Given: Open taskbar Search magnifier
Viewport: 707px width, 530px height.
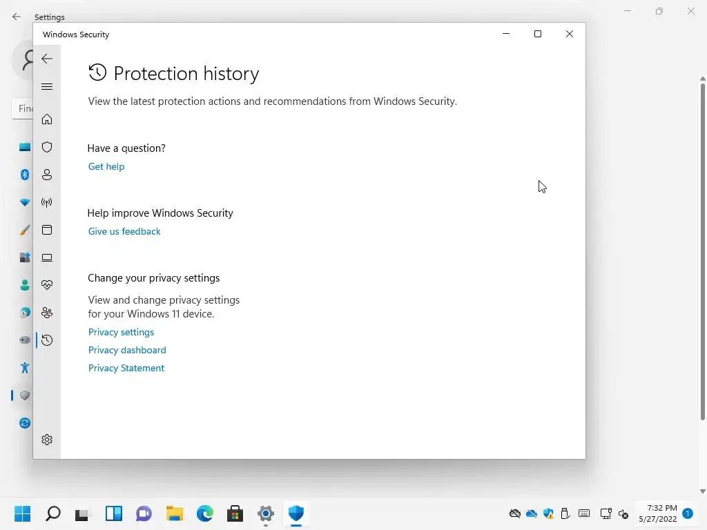Looking at the screenshot, I should [52, 513].
